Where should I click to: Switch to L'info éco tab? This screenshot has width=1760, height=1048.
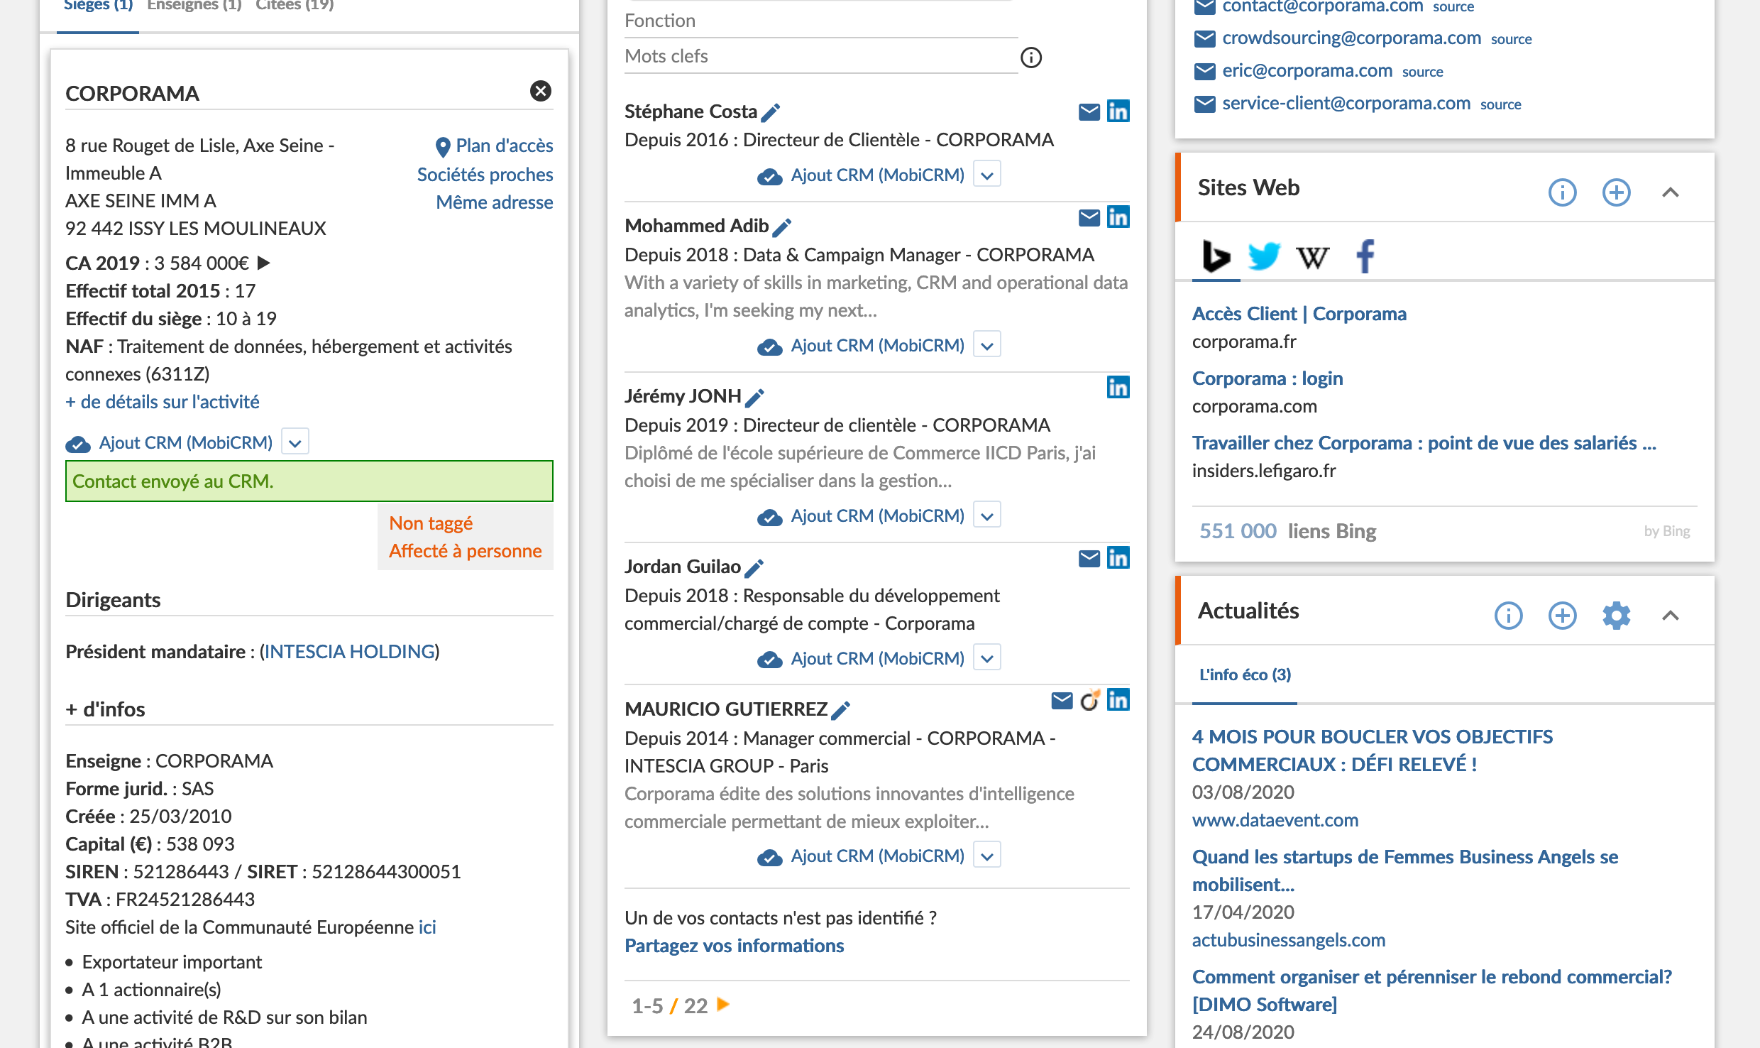coord(1245,675)
